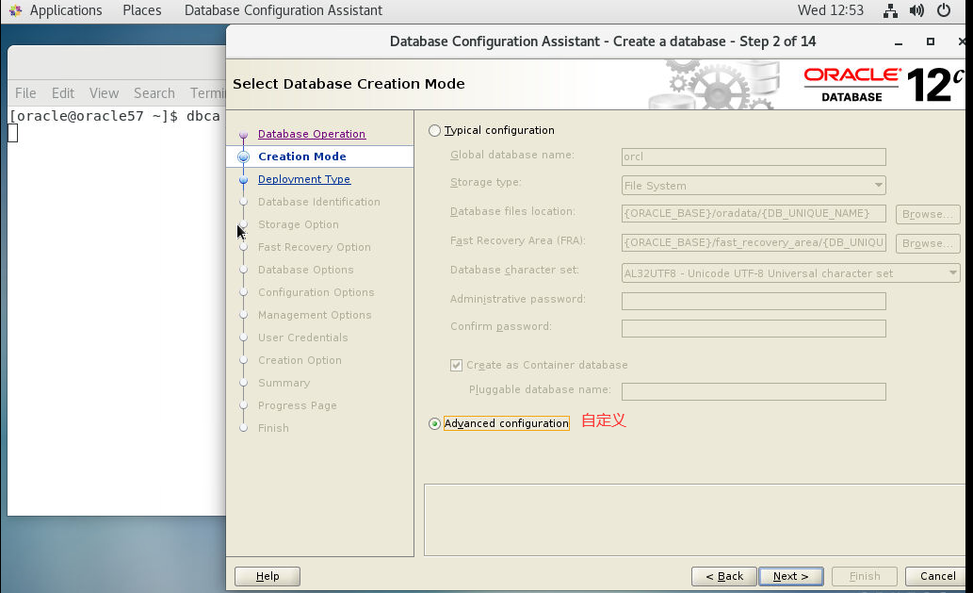The image size is (973, 593).
Task: Click the wizard title bar text
Action: pyautogui.click(x=603, y=41)
